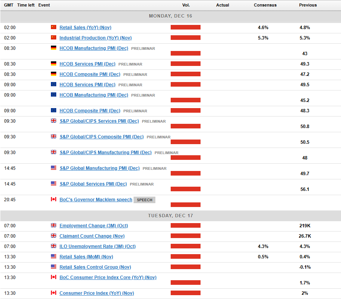This screenshot has height=299, width=341.
Task: Click previous value 56.1 for Services PMI
Action: [305, 189]
